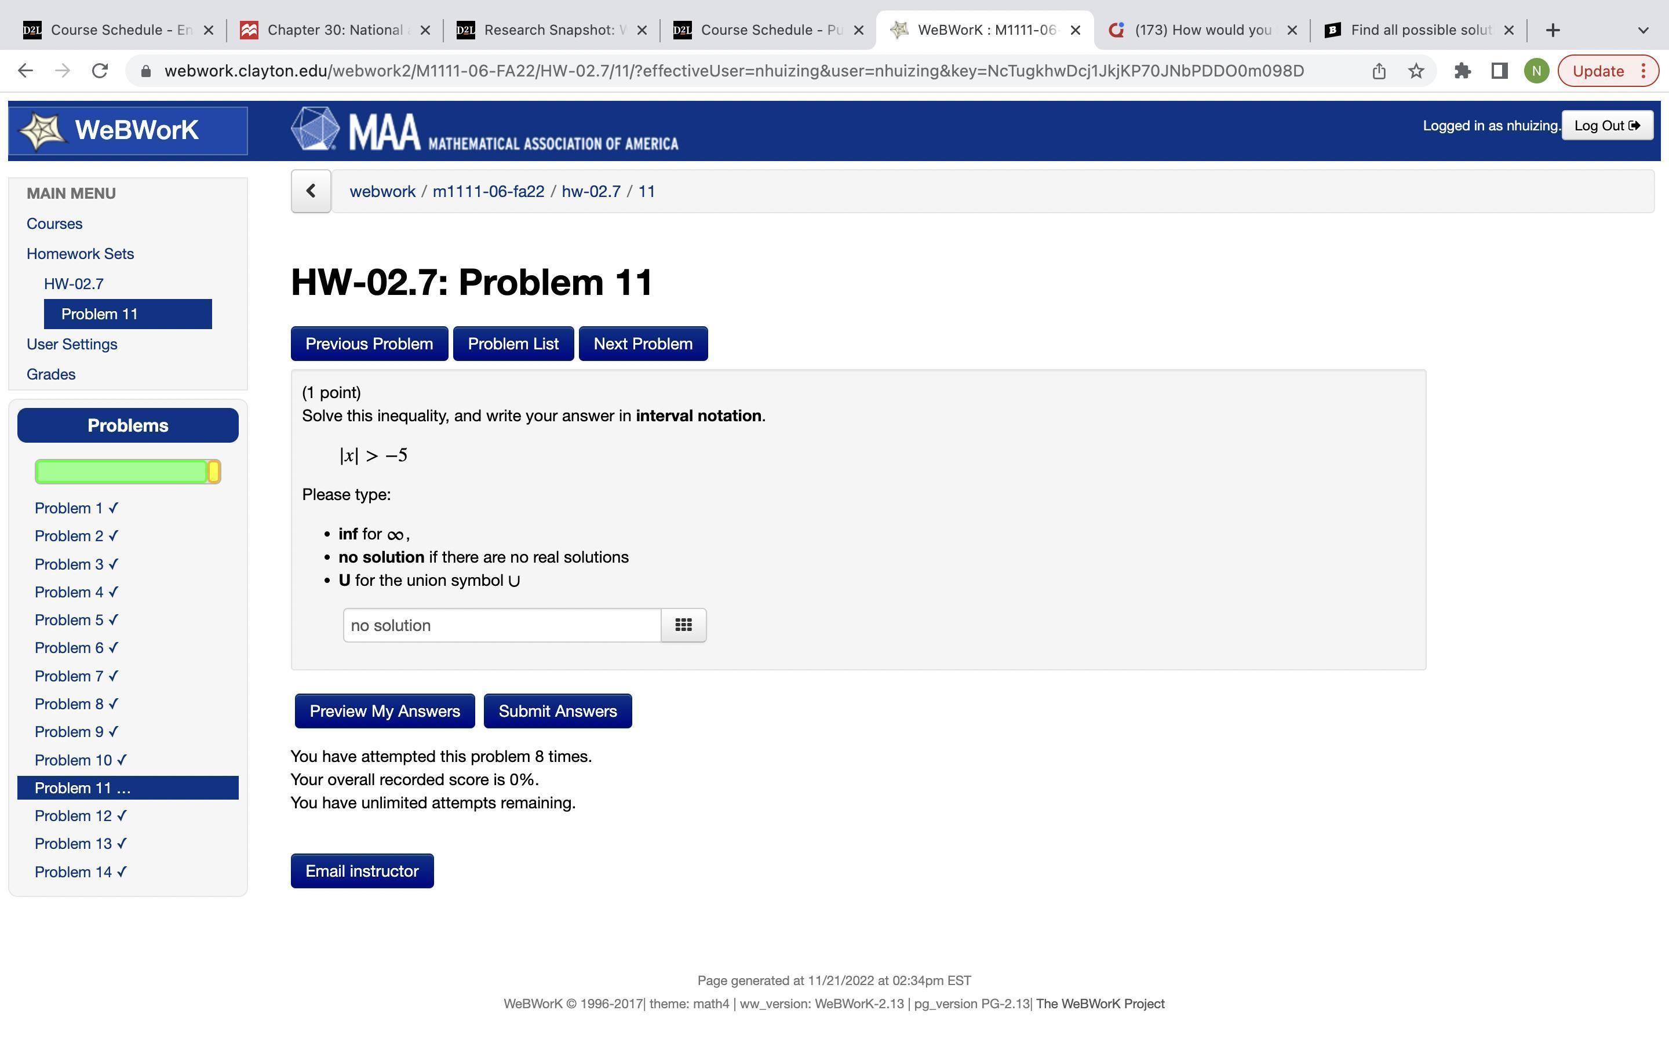Open the browser extensions puzzle icon
1669x1043 pixels.
point(1462,71)
